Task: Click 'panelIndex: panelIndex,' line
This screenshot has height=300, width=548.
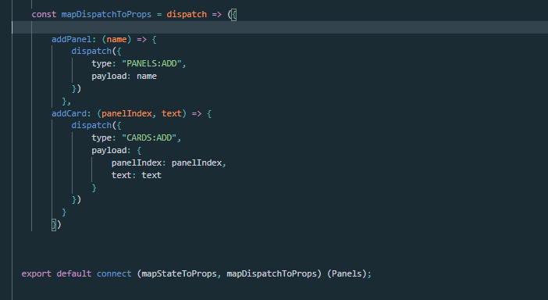Action: (x=169, y=163)
